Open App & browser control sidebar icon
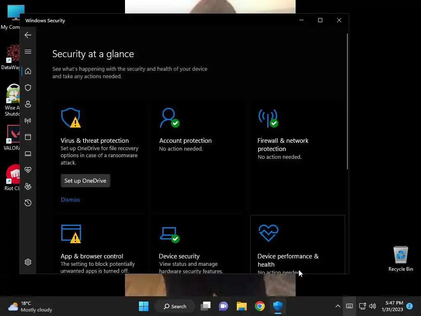 (x=28, y=137)
